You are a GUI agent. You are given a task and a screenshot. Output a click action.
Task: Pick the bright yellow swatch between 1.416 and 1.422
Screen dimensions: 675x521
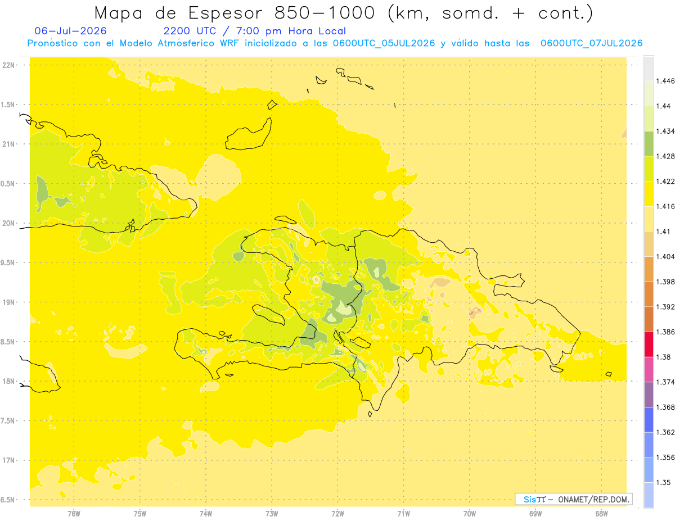click(649, 194)
